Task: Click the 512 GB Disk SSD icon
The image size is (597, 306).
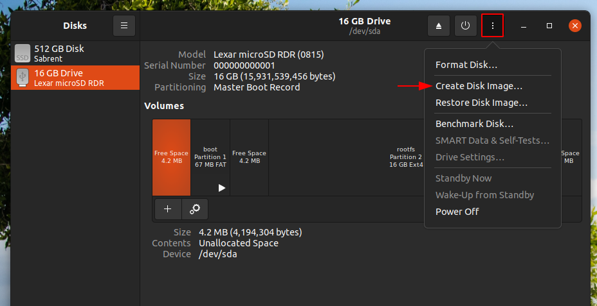Action: (22, 53)
